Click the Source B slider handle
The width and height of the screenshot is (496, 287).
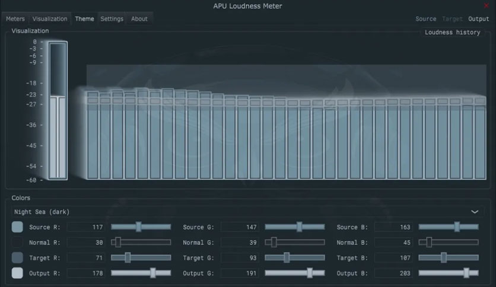coord(457,227)
